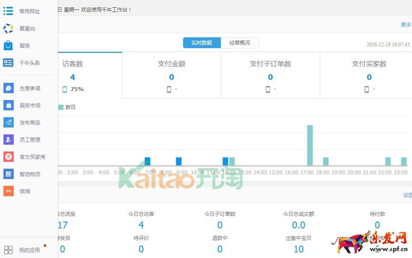Screen dimensions: 412x258
Task: Select the 官方买家秀 icon
Action: (8, 157)
